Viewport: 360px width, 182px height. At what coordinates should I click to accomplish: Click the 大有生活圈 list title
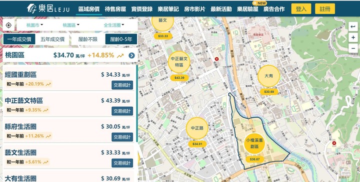[20, 179]
